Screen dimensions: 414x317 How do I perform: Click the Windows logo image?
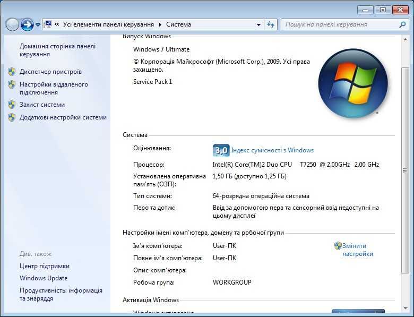pos(353,83)
